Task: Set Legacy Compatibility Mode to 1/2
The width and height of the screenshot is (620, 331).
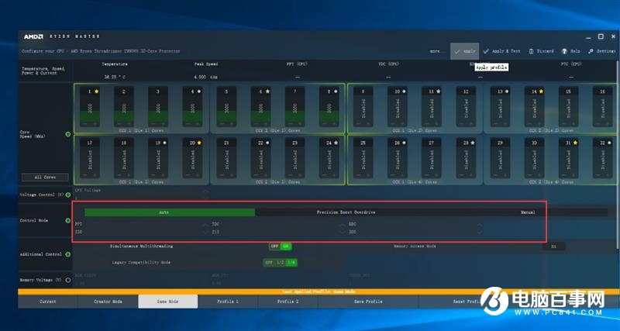Action: click(281, 262)
